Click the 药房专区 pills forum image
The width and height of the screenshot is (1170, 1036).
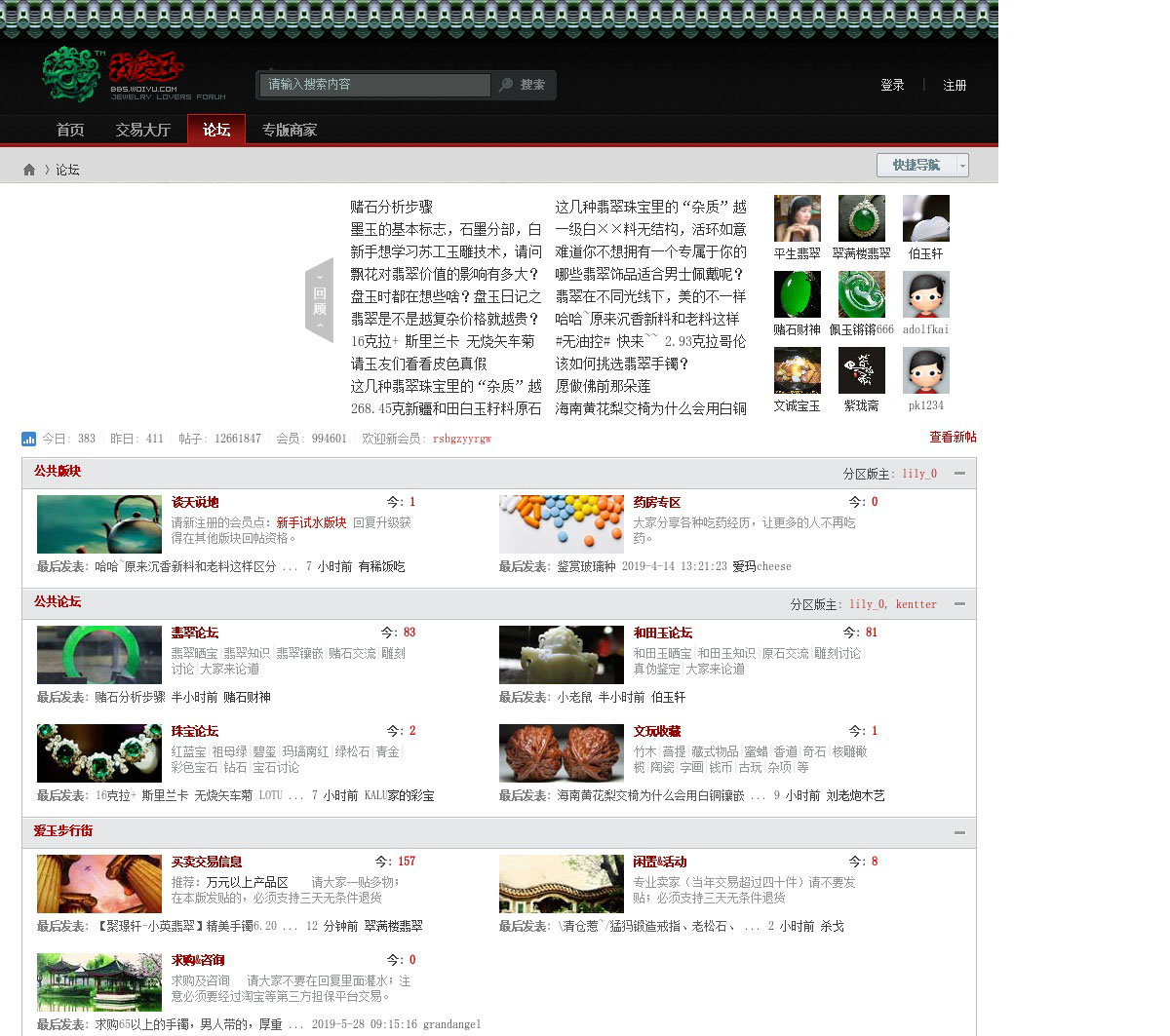[562, 524]
